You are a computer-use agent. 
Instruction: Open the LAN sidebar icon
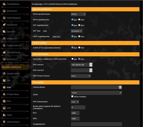tap(4, 80)
